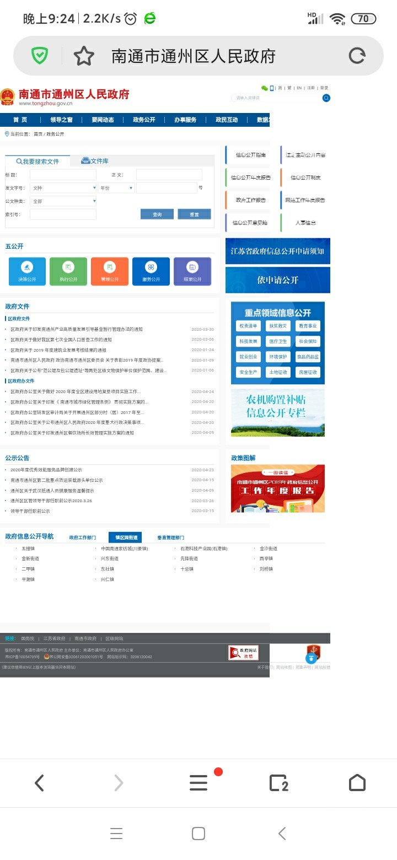
Task: Open 办事服务 in navigation bar
Action: coord(185,120)
